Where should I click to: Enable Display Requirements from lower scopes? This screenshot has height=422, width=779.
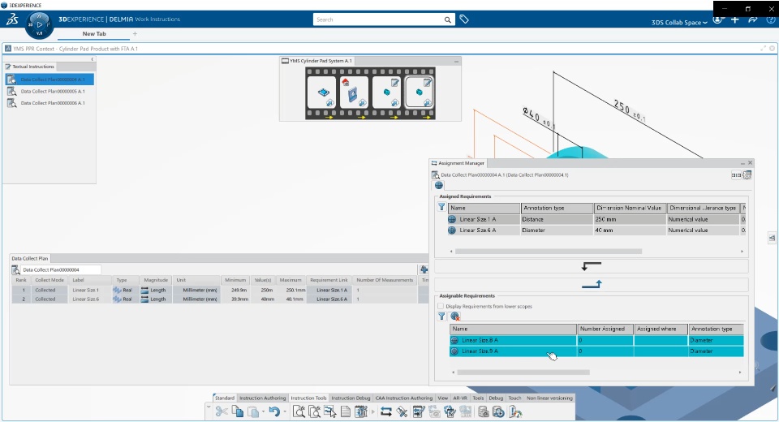click(x=440, y=306)
